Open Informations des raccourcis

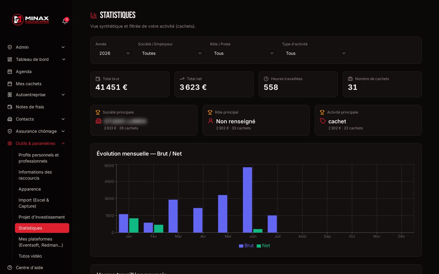click(x=42, y=175)
